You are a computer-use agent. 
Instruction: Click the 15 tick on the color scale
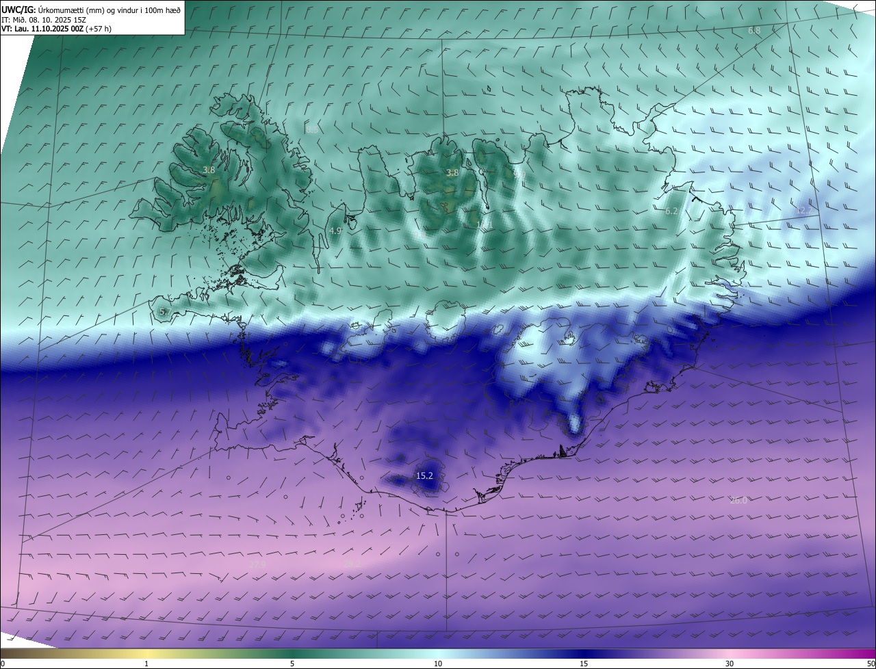(x=584, y=664)
